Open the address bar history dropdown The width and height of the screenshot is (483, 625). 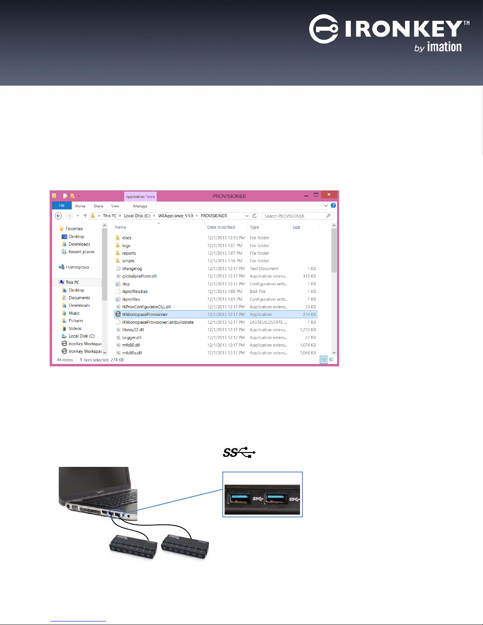tap(247, 216)
